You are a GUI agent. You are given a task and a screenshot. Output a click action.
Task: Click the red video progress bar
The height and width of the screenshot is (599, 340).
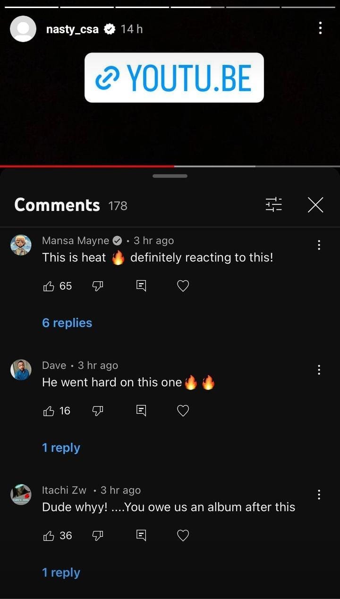click(87, 166)
